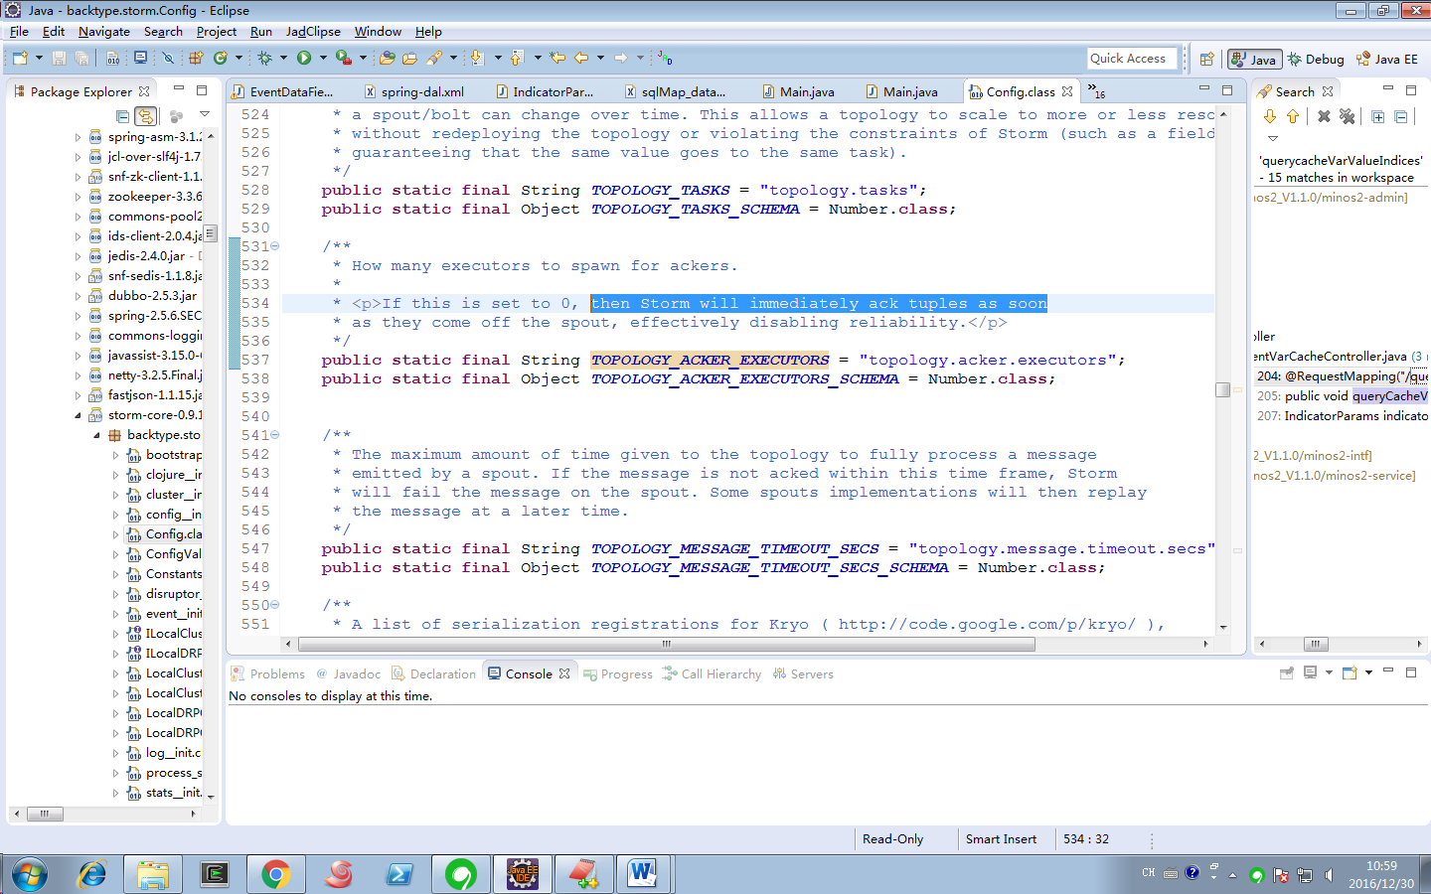1431x894 pixels.
Task: Collapse storm-core-0.9.1 jar node
Action: point(79,415)
